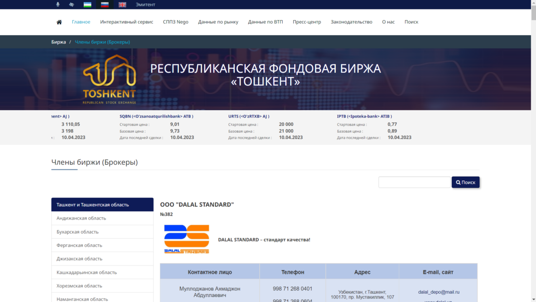
Task: Select the Russian flag language icon
Action: (104, 4)
